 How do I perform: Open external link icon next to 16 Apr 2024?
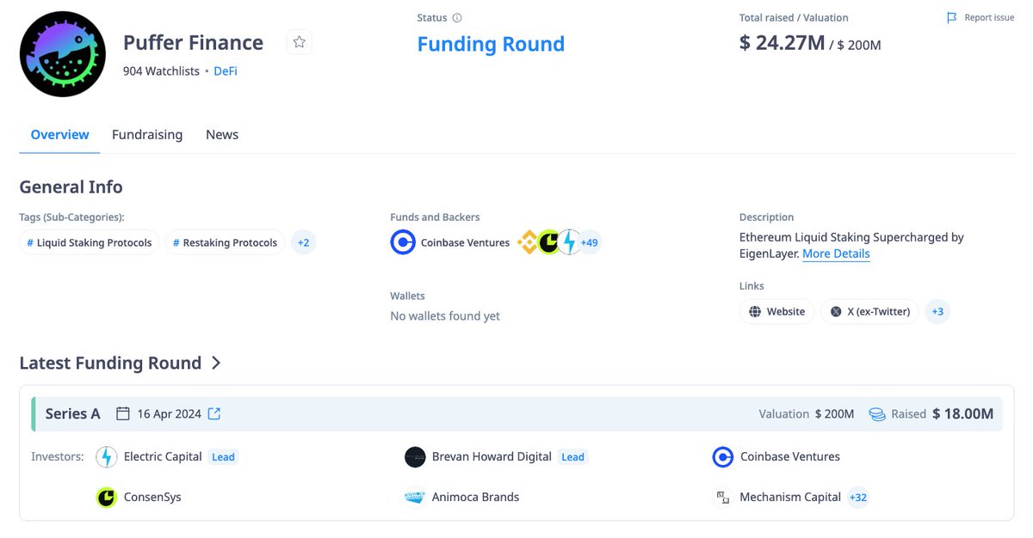coord(214,414)
